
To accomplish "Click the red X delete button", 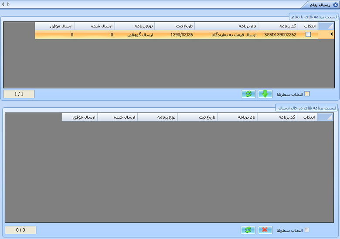I will (265, 230).
